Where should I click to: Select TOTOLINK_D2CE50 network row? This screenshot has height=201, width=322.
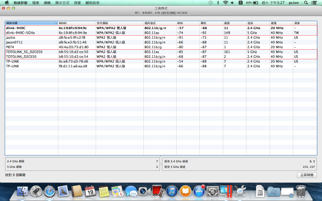coord(161,57)
